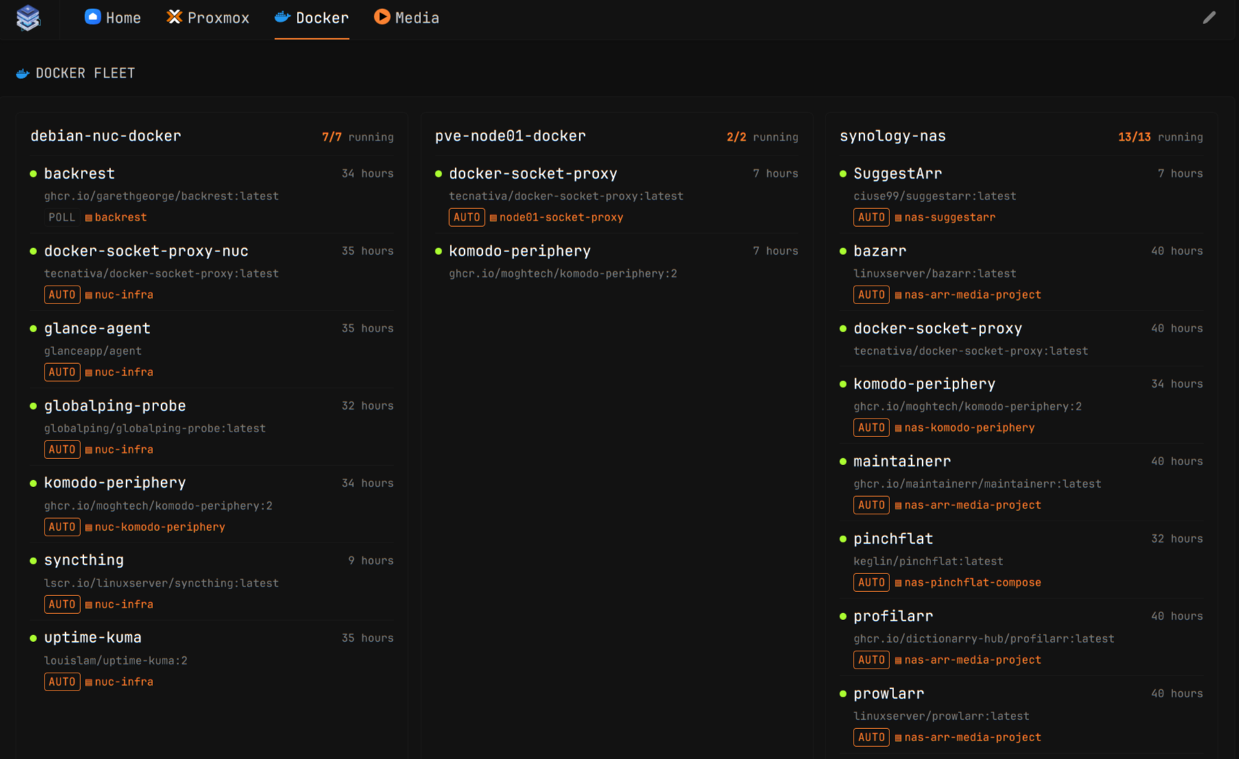Click the pencil edit icon
1239x759 pixels.
[1209, 18]
